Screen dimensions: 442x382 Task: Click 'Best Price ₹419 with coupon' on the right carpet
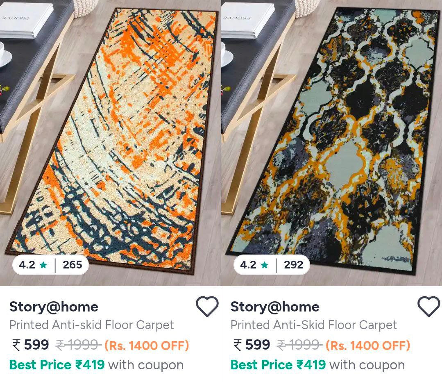click(x=318, y=365)
